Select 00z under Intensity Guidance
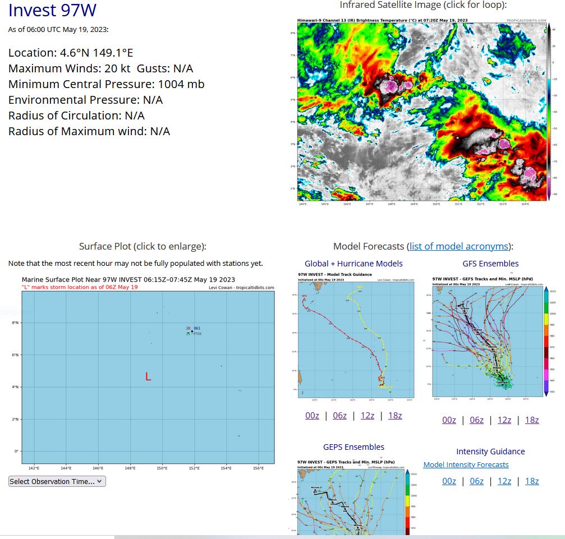 pyautogui.click(x=449, y=481)
